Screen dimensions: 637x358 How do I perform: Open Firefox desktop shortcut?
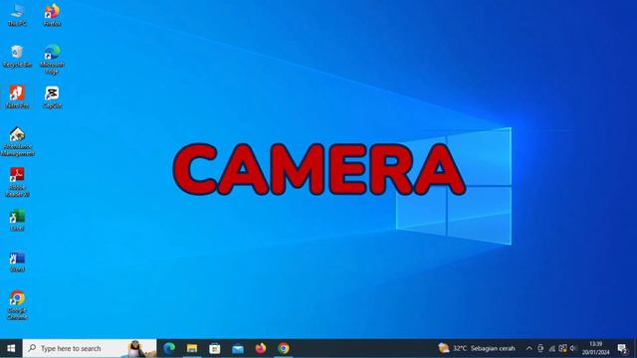[52, 15]
